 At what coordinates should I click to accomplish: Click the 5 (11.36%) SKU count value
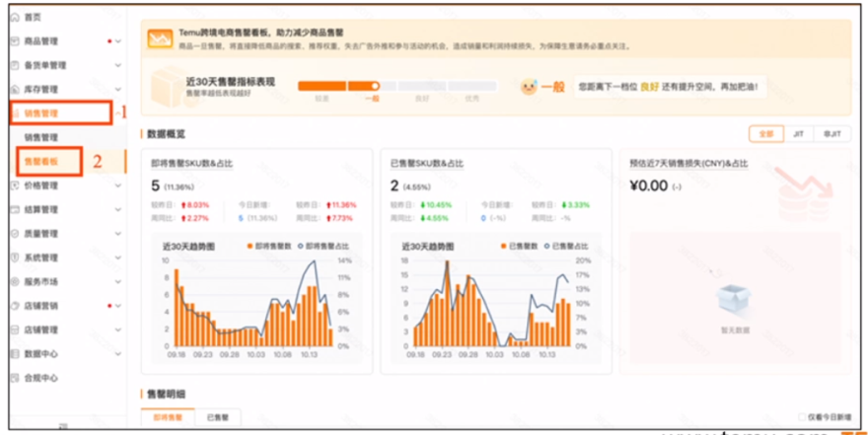coord(175,186)
